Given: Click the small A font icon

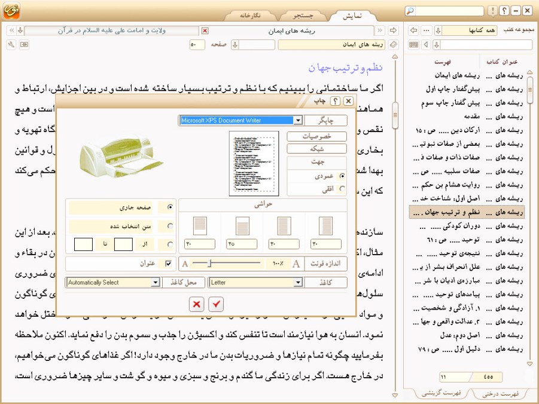Looking at the screenshot, I should [185, 264].
